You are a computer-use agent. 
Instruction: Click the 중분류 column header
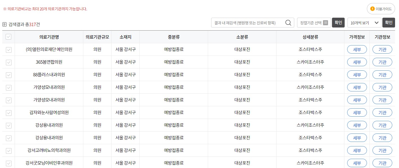(174, 37)
